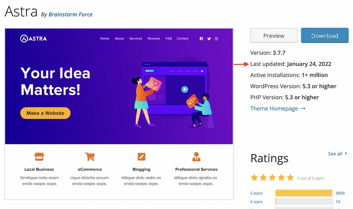Click the first rating star

point(255,178)
